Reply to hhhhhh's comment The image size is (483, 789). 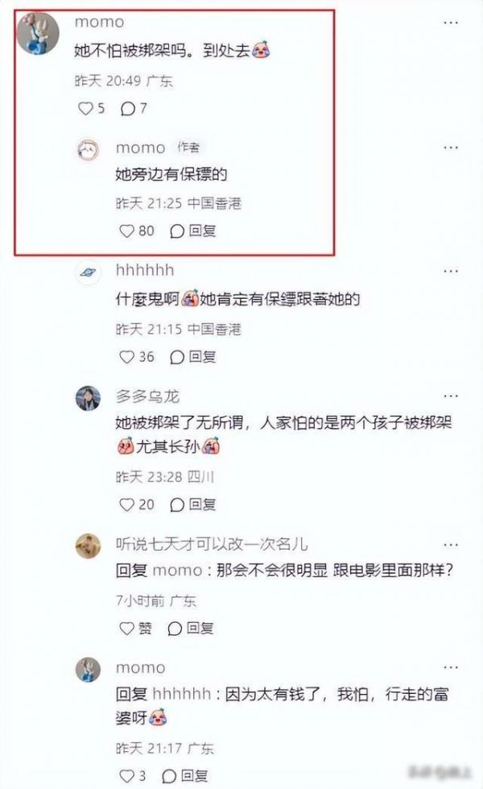193,357
